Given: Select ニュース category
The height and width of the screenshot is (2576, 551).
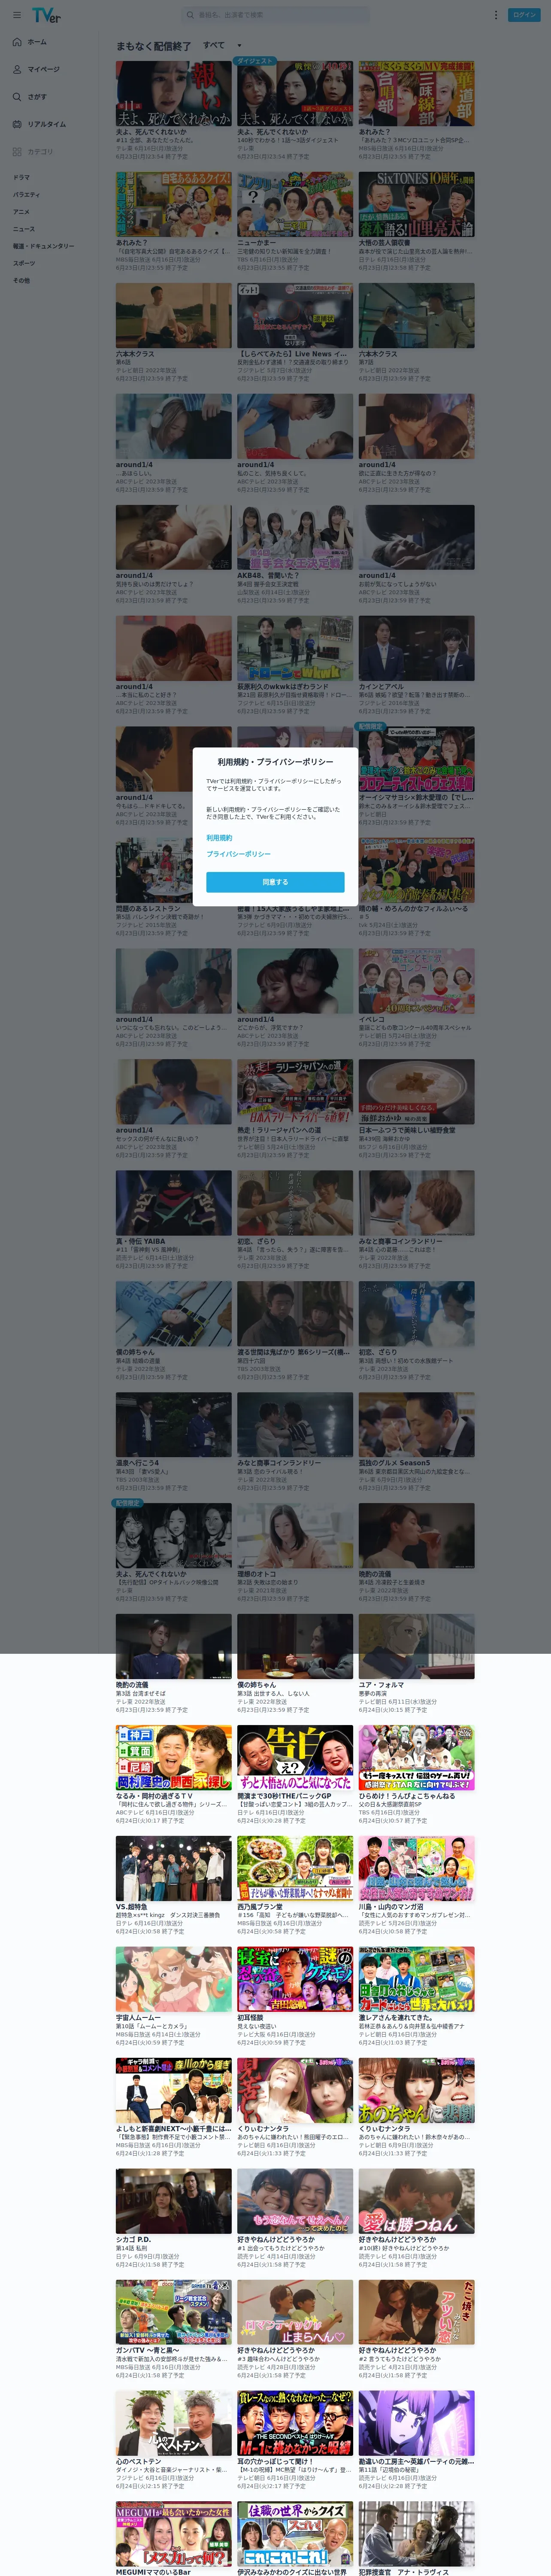Looking at the screenshot, I should point(24,229).
